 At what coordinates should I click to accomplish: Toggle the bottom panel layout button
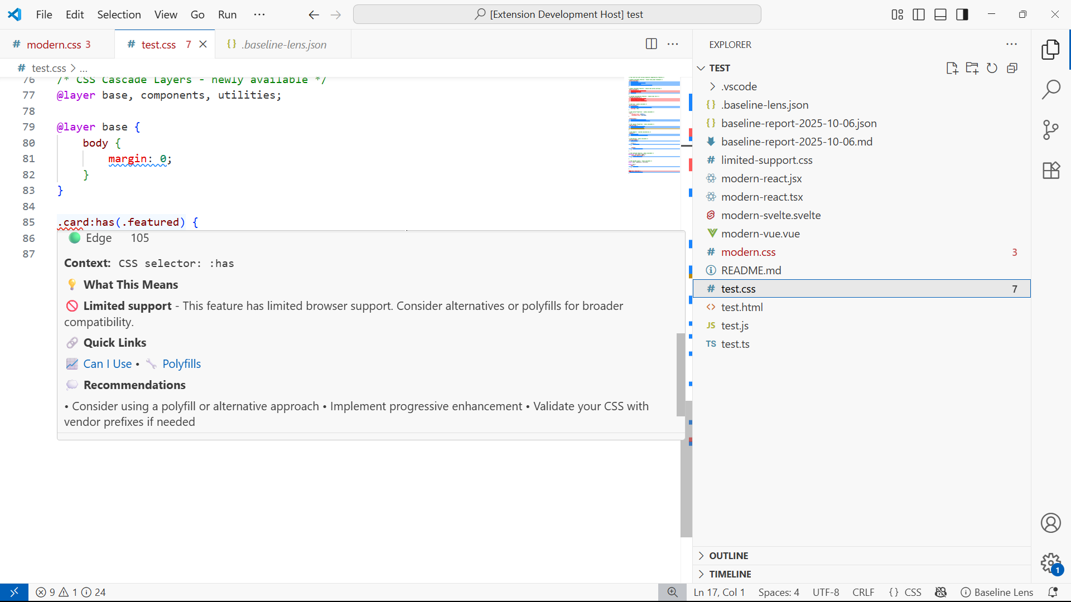(x=940, y=14)
